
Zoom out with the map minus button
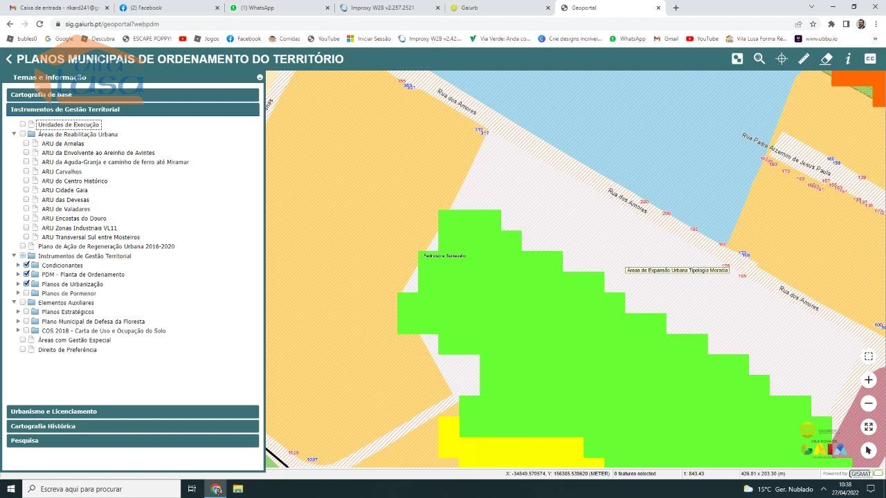pyautogui.click(x=869, y=403)
